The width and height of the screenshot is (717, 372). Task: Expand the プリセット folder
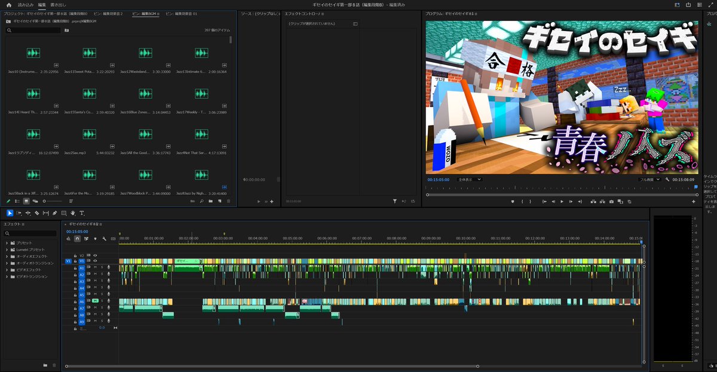[x=7, y=243]
